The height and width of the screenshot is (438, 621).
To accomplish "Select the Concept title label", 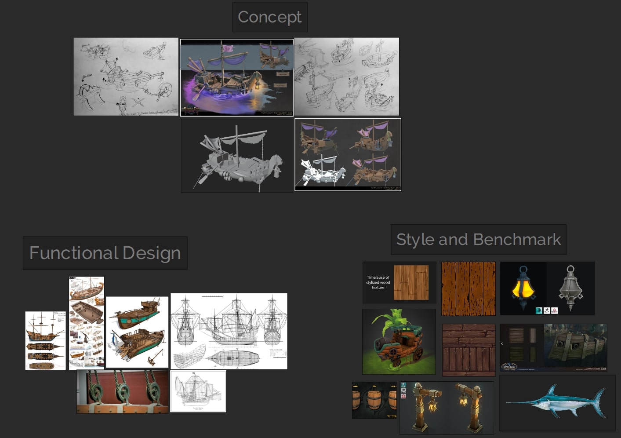I will (x=269, y=17).
